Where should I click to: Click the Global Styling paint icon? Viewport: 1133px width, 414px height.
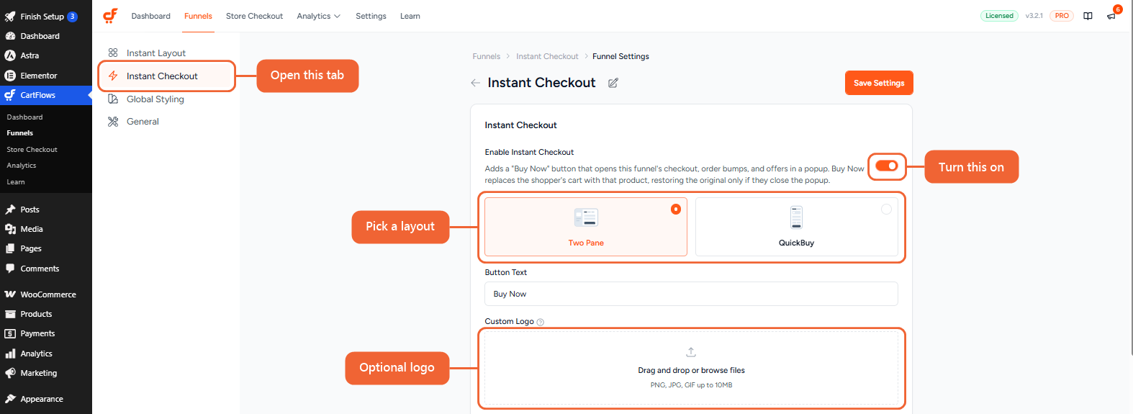pos(113,99)
